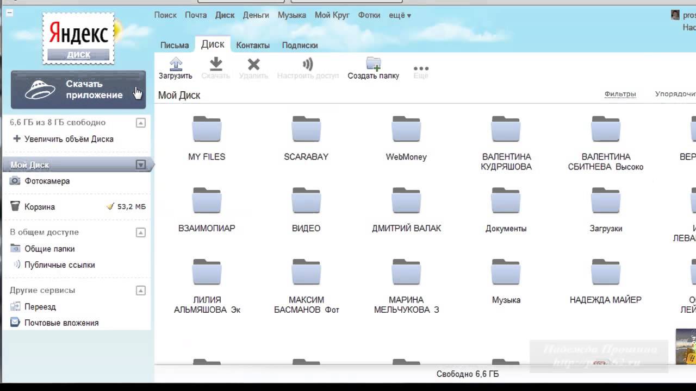Open the ВАЛЕНТИНА КУДРЯШОВА folder
This screenshot has width=696, height=391.
tap(506, 129)
